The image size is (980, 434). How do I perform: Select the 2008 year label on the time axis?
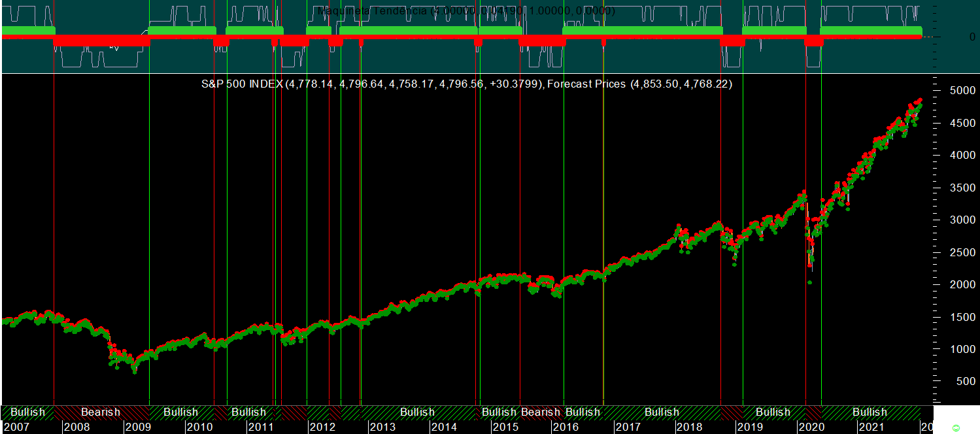pyautogui.click(x=76, y=427)
